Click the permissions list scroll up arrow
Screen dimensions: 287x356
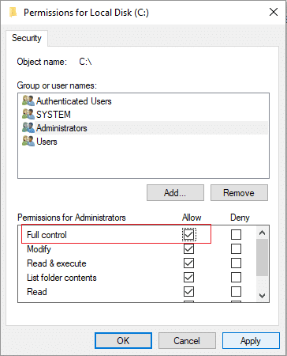point(262,233)
